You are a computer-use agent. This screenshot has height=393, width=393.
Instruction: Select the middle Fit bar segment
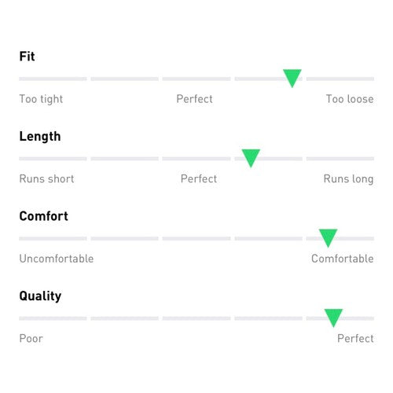[196, 79]
